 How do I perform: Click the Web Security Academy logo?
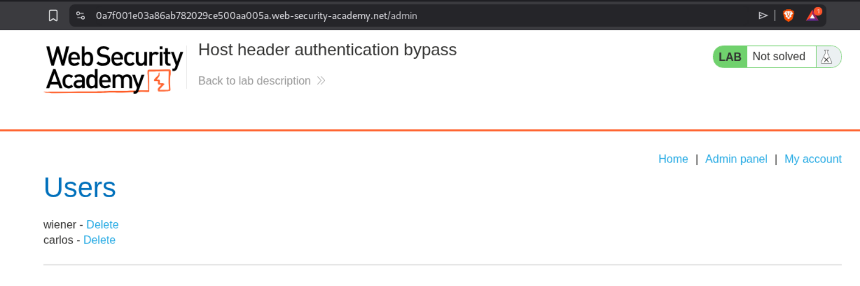pyautogui.click(x=114, y=69)
